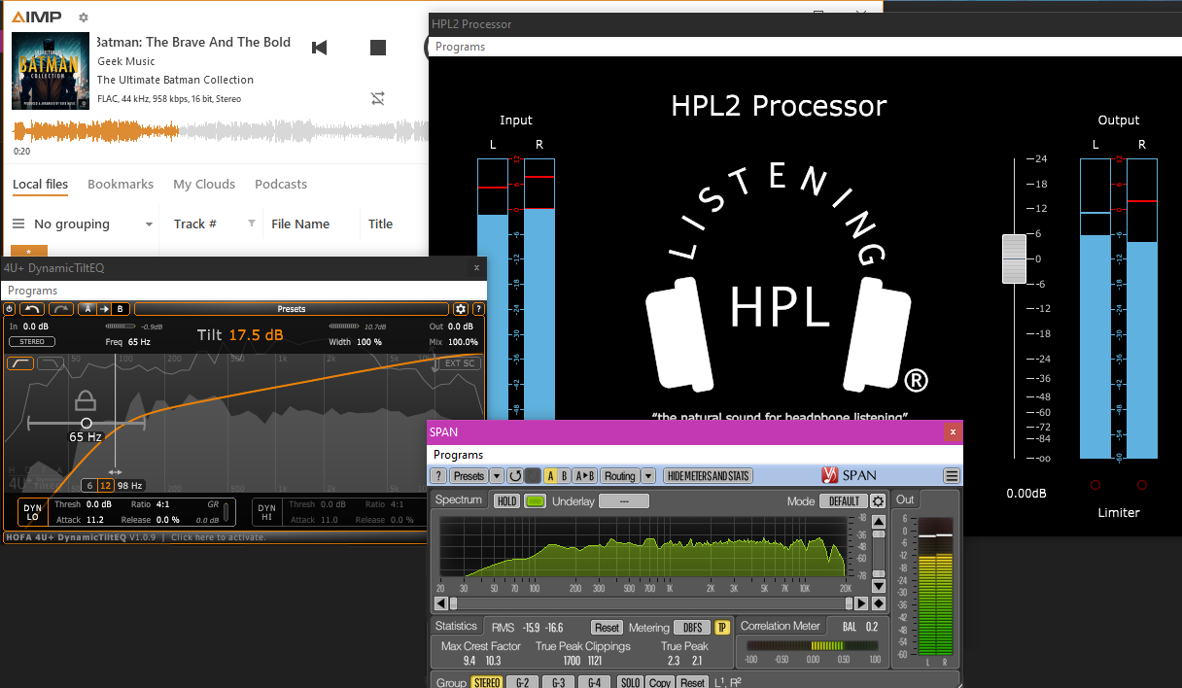Expand Routing dropdown arrow in SPAN
Image resolution: width=1182 pixels, height=688 pixels.
(648, 476)
